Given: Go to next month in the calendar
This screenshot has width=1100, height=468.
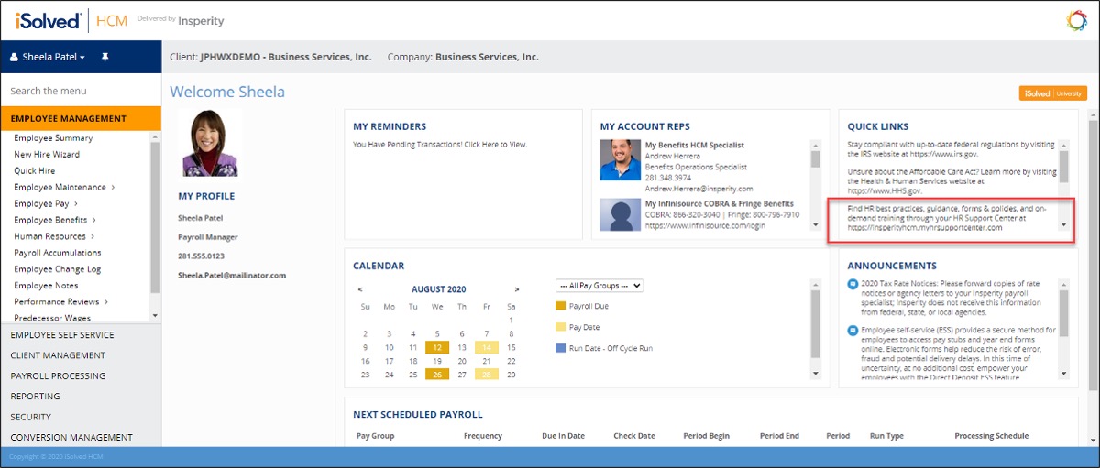Looking at the screenshot, I should tap(517, 289).
